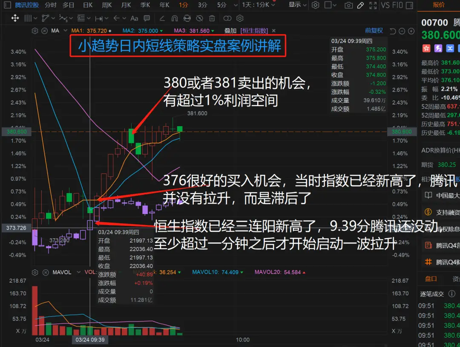This screenshot has height=347, width=460.
Task: Hide all drawings with eye-slash icon
Action: (x=199, y=18)
